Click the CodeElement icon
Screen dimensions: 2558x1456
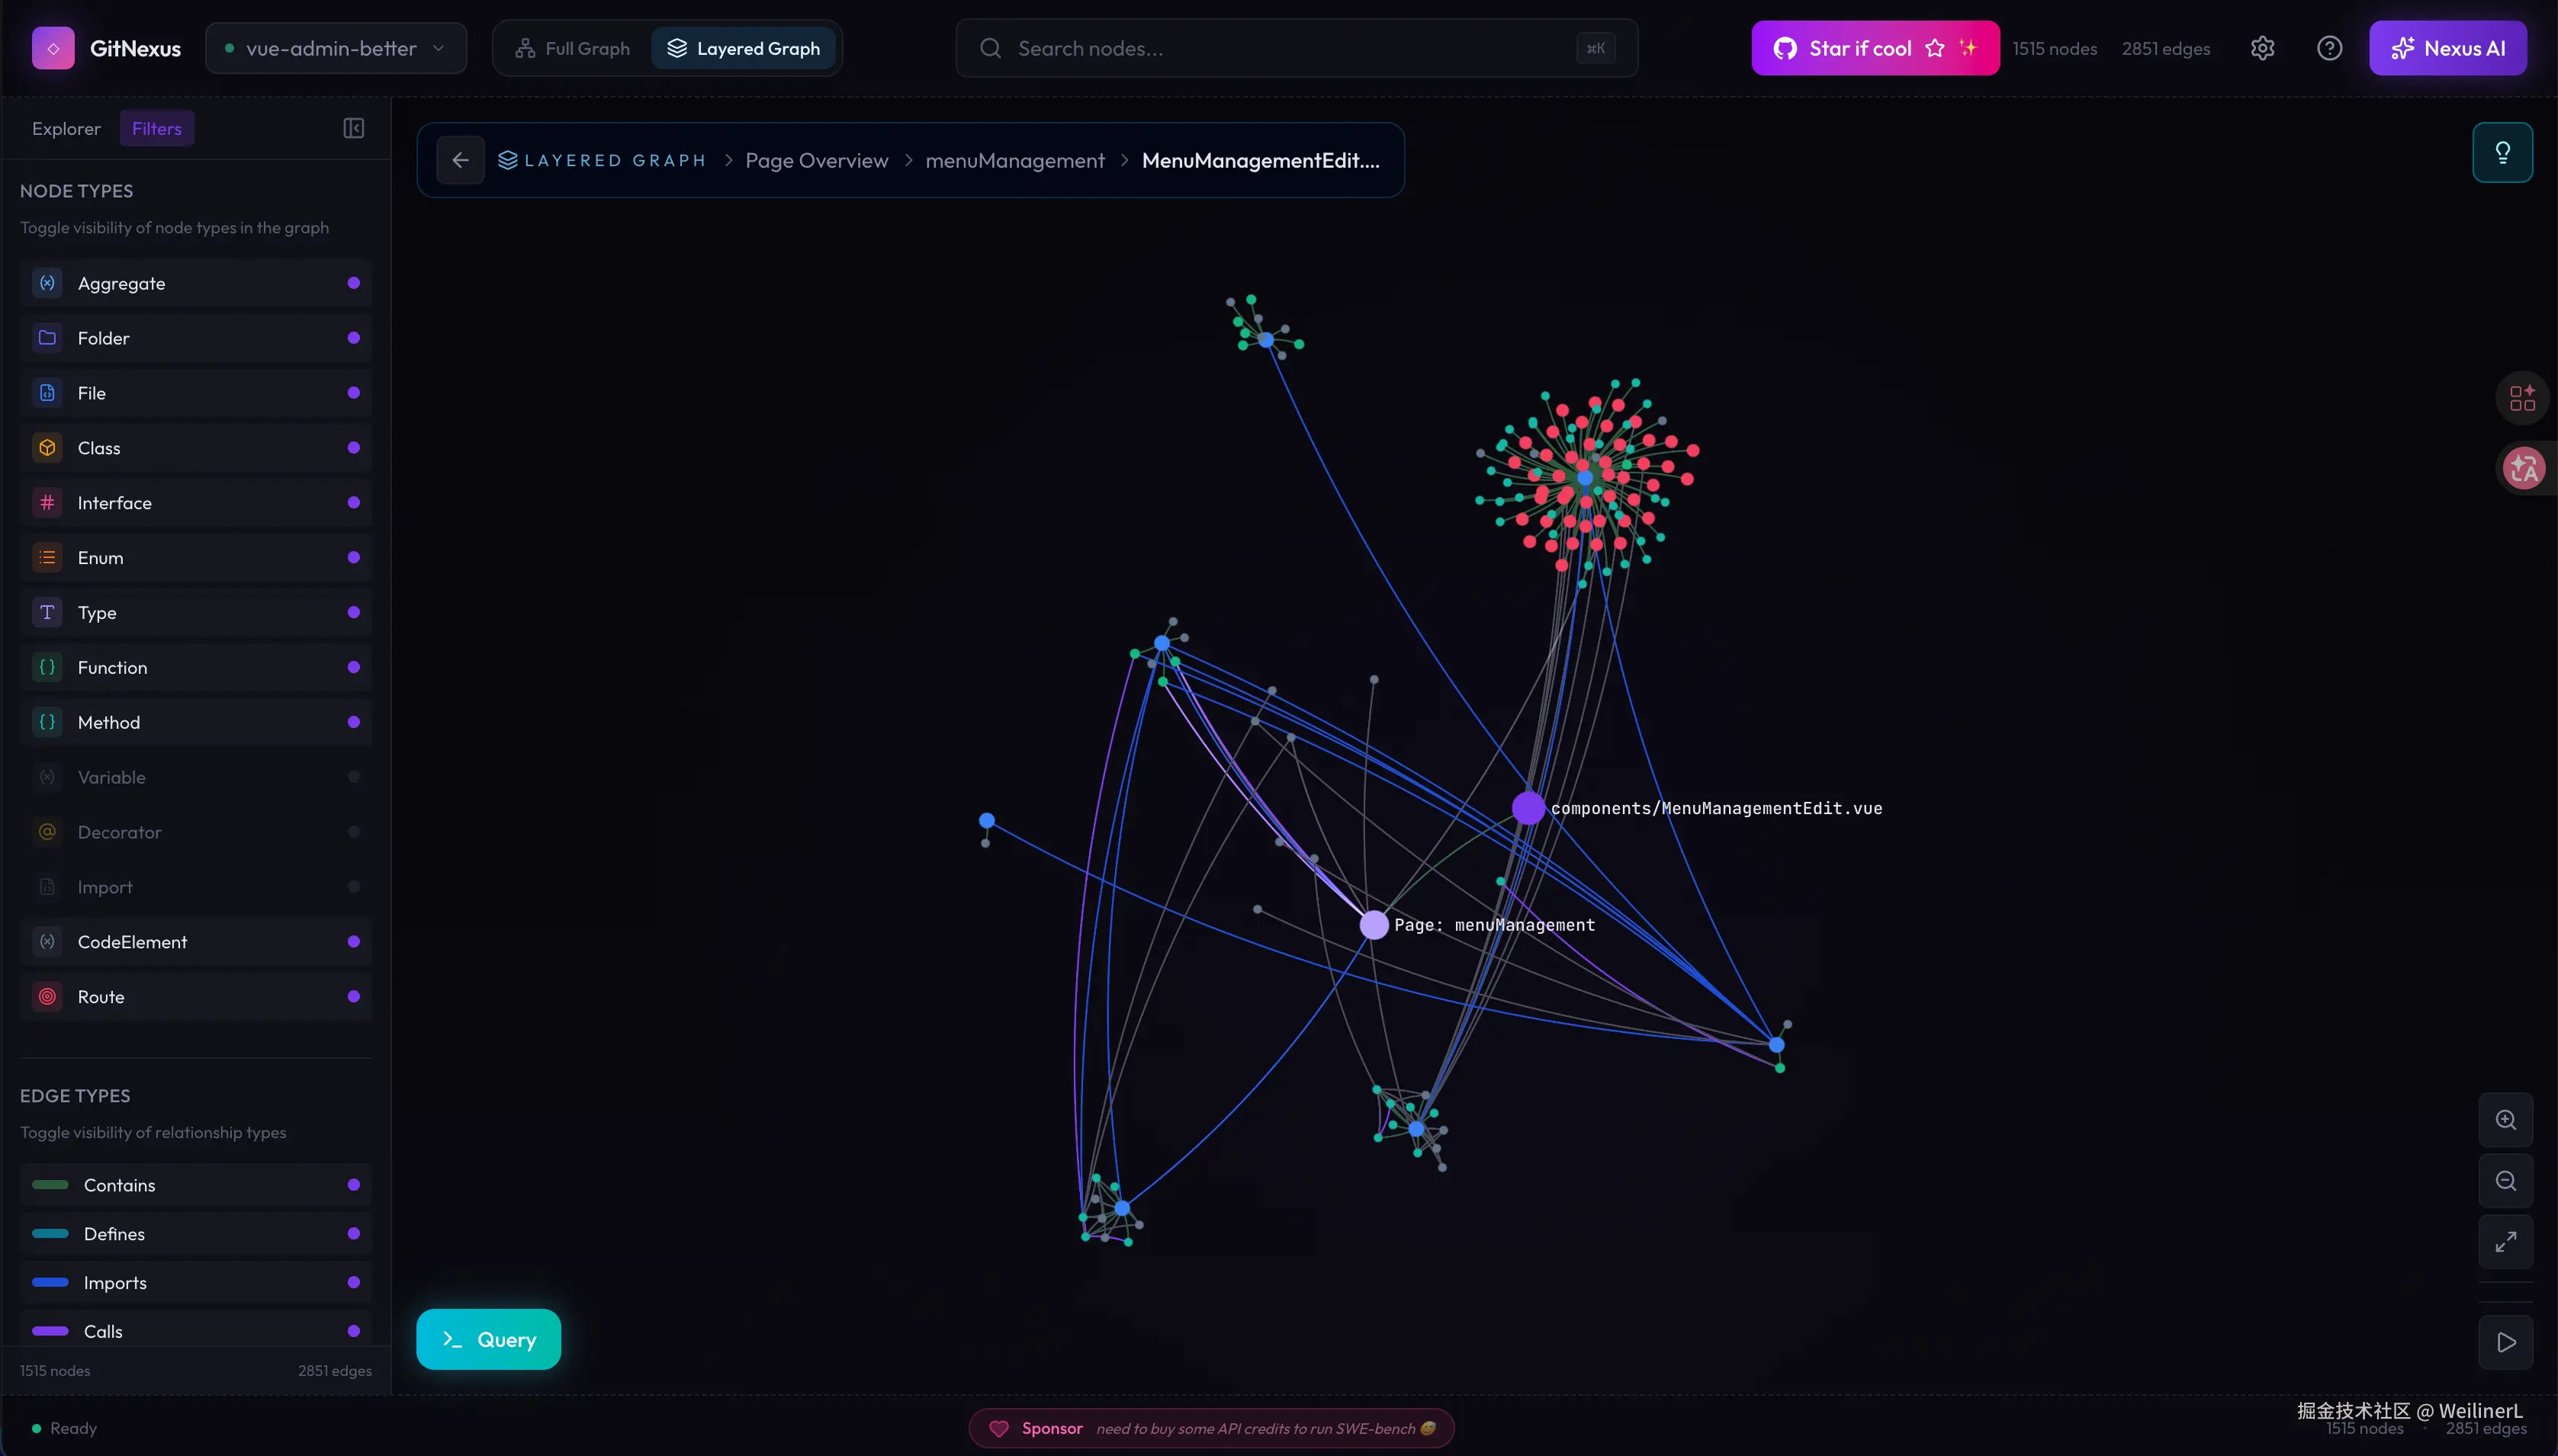click(47, 942)
